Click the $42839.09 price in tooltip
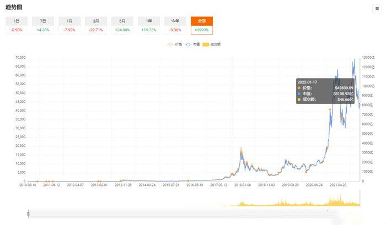The width and height of the screenshot is (386, 225). (344, 88)
